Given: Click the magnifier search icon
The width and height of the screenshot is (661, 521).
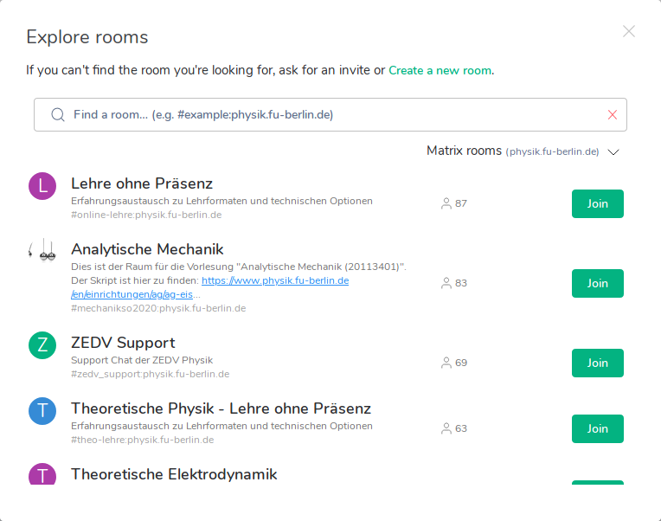Looking at the screenshot, I should pyautogui.click(x=58, y=114).
